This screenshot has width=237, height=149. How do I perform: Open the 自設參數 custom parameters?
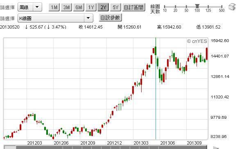pyautogui.click(x=110, y=18)
